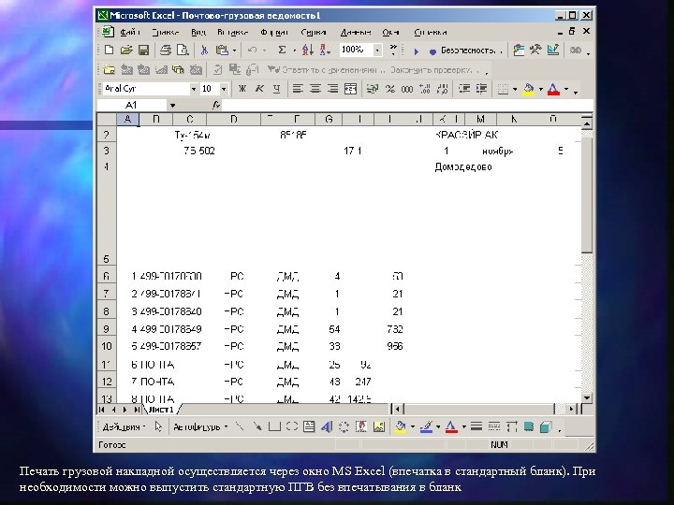This screenshot has height=505, width=674.
Task: Decrease decimal places icon
Action: click(x=442, y=89)
